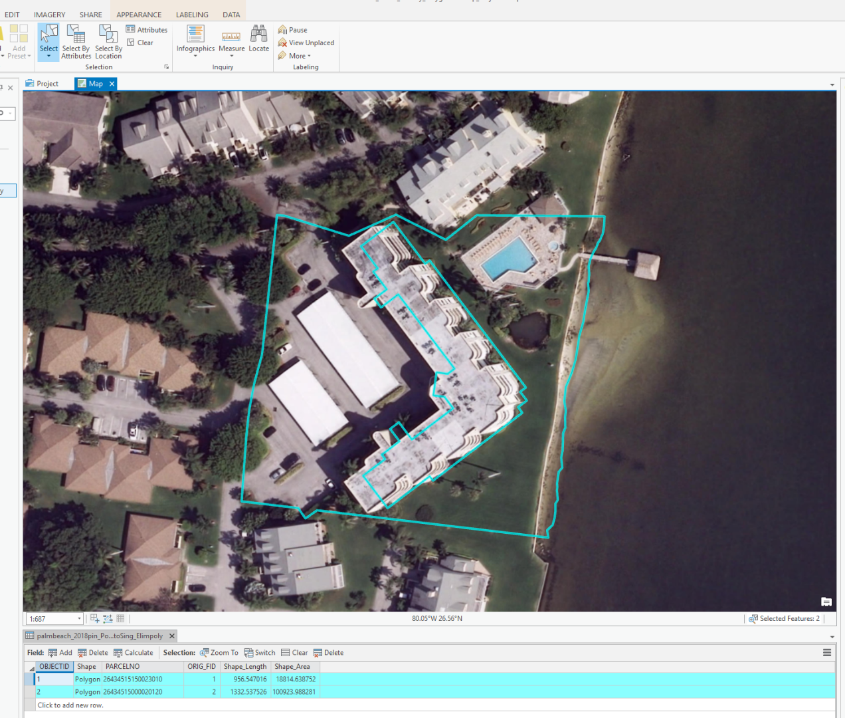845x718 pixels.
Task: Click the Selected Features: 2 label
Action: (x=790, y=618)
